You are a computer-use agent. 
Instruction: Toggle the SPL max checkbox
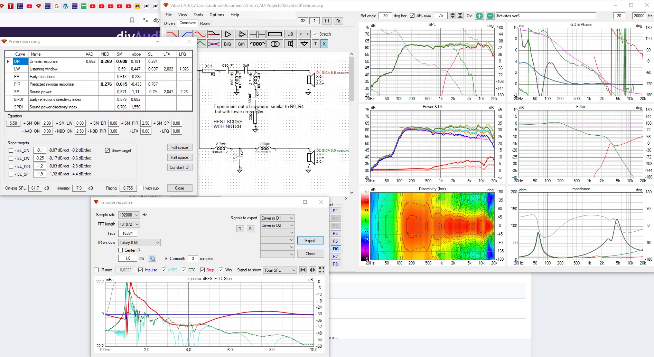pyautogui.click(x=412, y=16)
